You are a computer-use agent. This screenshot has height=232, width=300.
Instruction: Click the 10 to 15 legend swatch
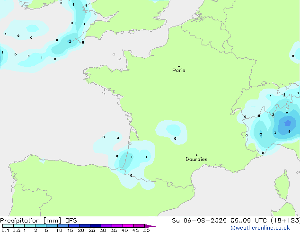pos(63,226)
